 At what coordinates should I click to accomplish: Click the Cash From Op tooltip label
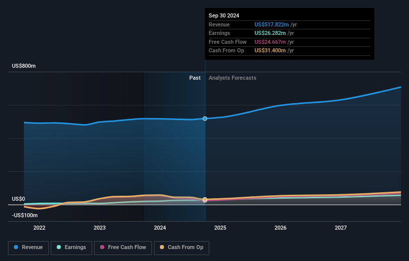(x=226, y=51)
